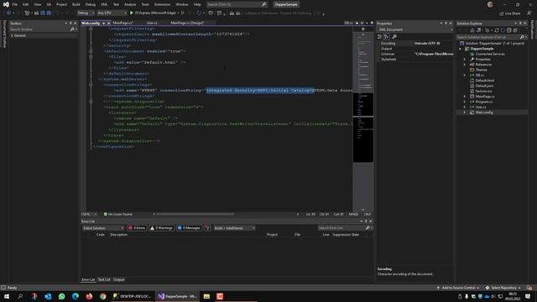
Task: Open the Extensions menu
Action: [162, 4]
